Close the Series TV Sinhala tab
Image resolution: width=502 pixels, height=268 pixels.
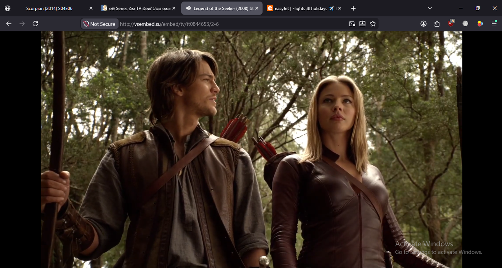[174, 8]
